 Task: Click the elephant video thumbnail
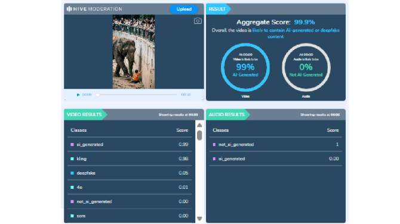[x=134, y=52]
